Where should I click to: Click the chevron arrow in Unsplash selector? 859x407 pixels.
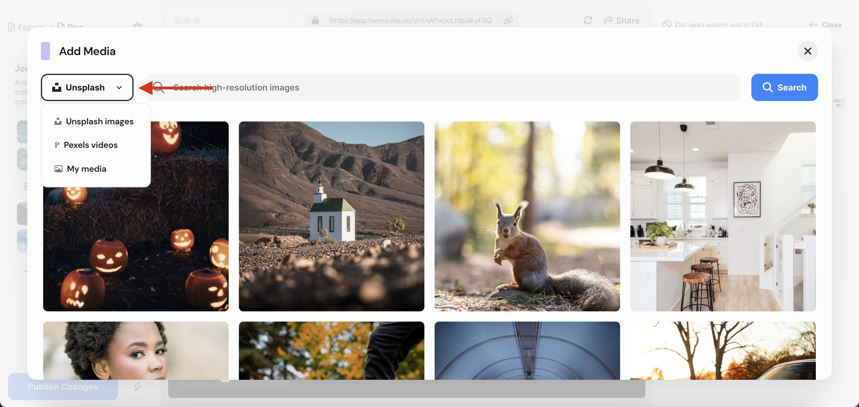119,88
